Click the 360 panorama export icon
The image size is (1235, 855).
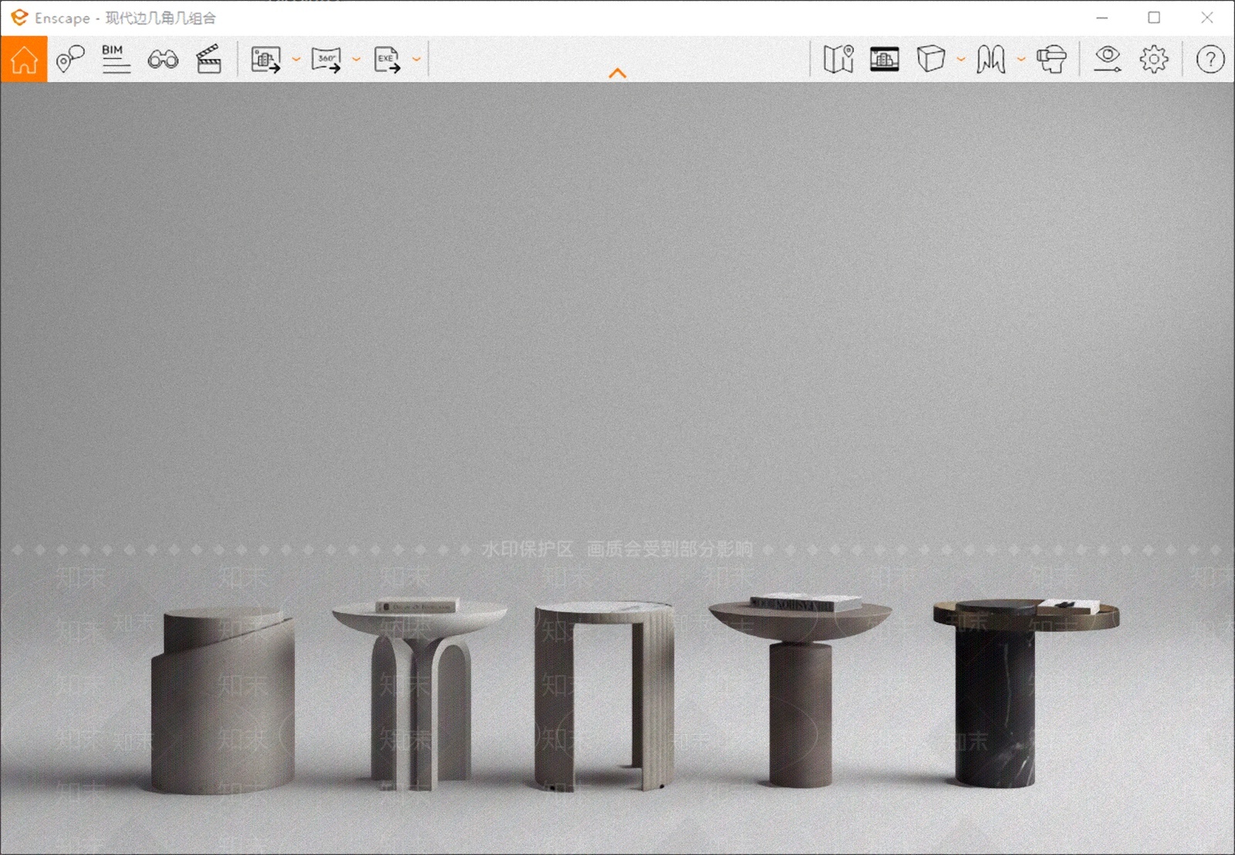tap(327, 59)
